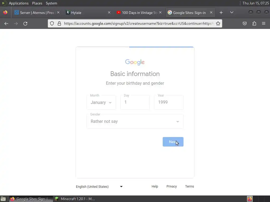Open the System menu
Image resolution: width=270 pixels, height=202 pixels.
[51, 3]
